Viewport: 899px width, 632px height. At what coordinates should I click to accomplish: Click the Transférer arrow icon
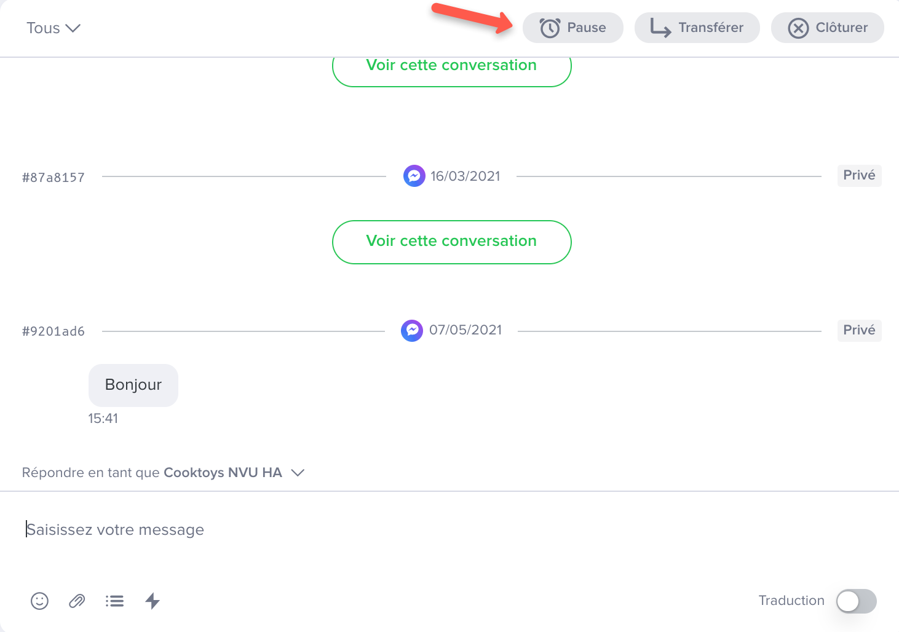click(660, 28)
